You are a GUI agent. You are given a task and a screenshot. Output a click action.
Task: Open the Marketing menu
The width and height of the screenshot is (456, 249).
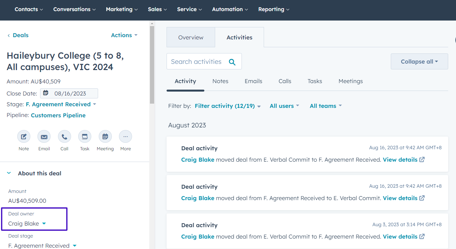[x=122, y=9]
